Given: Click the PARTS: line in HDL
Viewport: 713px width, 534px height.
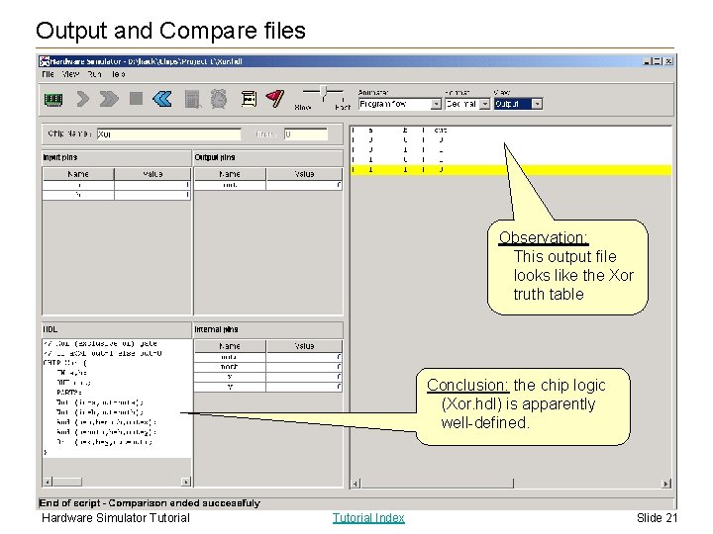Looking at the screenshot, I should tap(69, 393).
